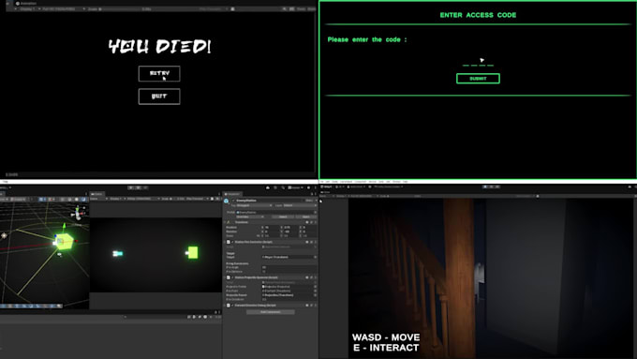Image resolution: width=637 pixels, height=359 pixels.
Task: Click the access code entry dashes field
Action: (478, 65)
